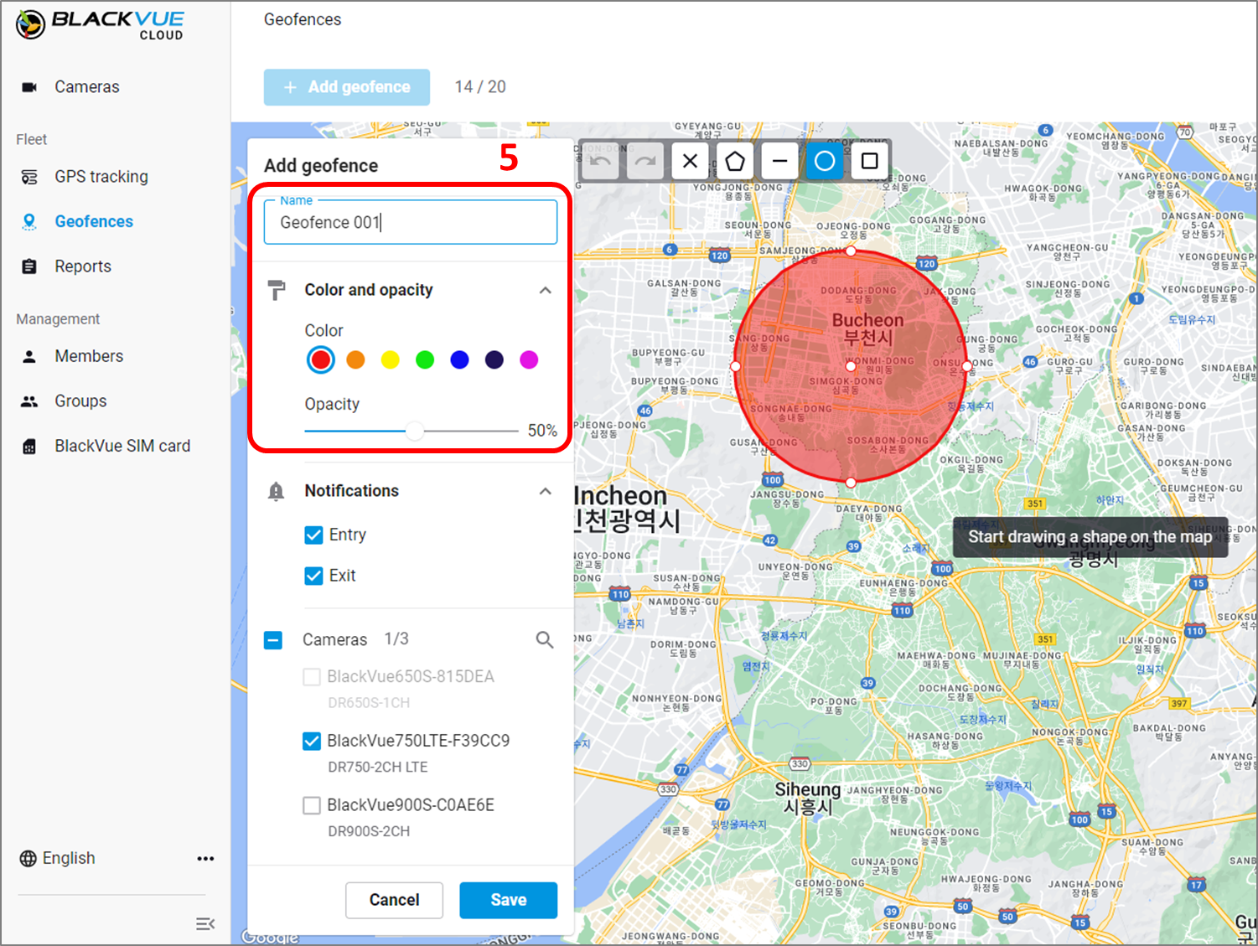Search cameras with the magnifier icon
The image size is (1258, 946).
(x=545, y=640)
